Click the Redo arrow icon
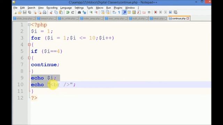The width and height of the screenshot is (223, 125). pyautogui.click(x=72, y=12)
